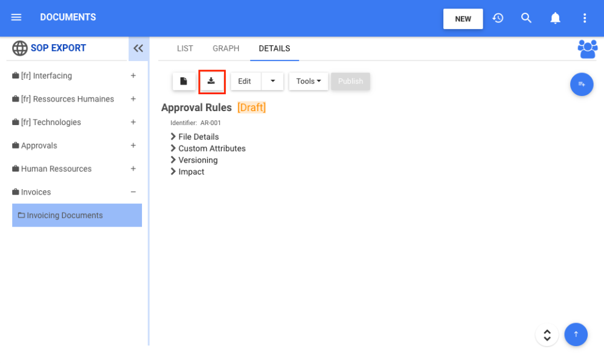This screenshot has width=604, height=363.
Task: Click the document file icon button
Action: pyautogui.click(x=184, y=82)
